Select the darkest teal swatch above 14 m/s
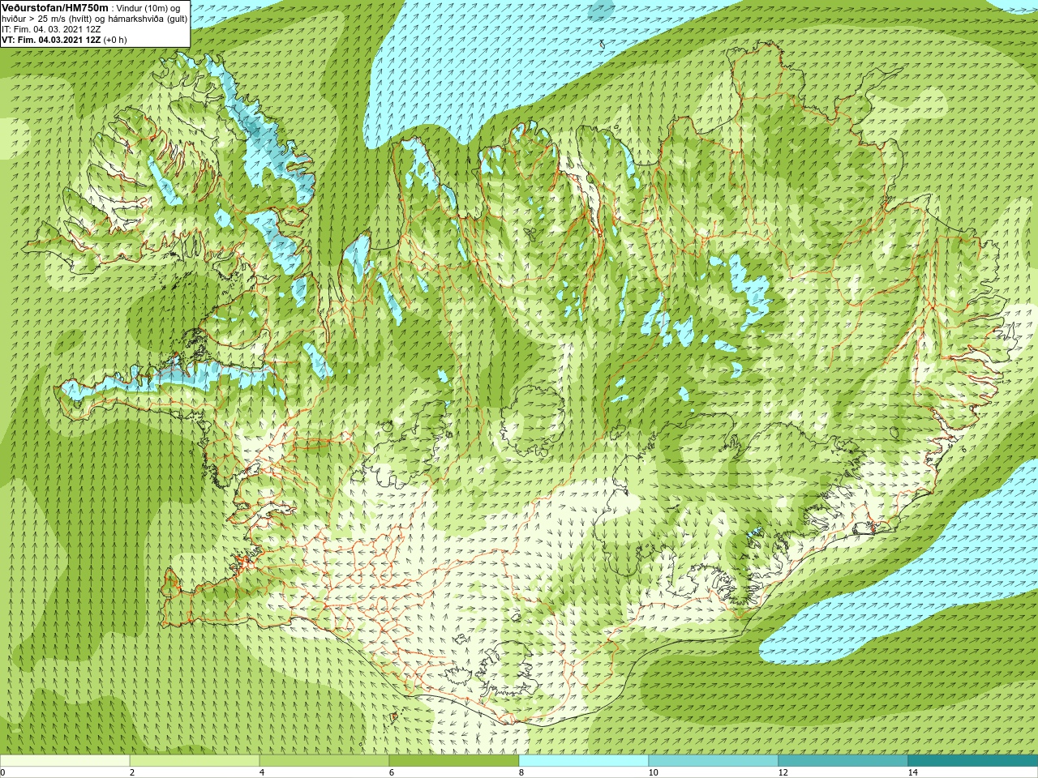The image size is (1038, 778). (x=973, y=761)
